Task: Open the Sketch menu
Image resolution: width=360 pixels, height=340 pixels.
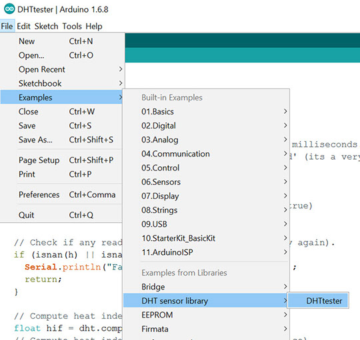Action: click(46, 26)
